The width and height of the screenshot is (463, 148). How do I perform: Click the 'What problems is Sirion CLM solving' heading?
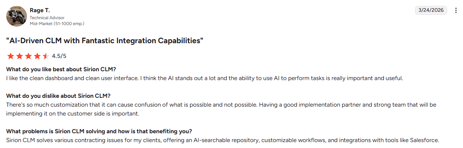click(x=99, y=131)
